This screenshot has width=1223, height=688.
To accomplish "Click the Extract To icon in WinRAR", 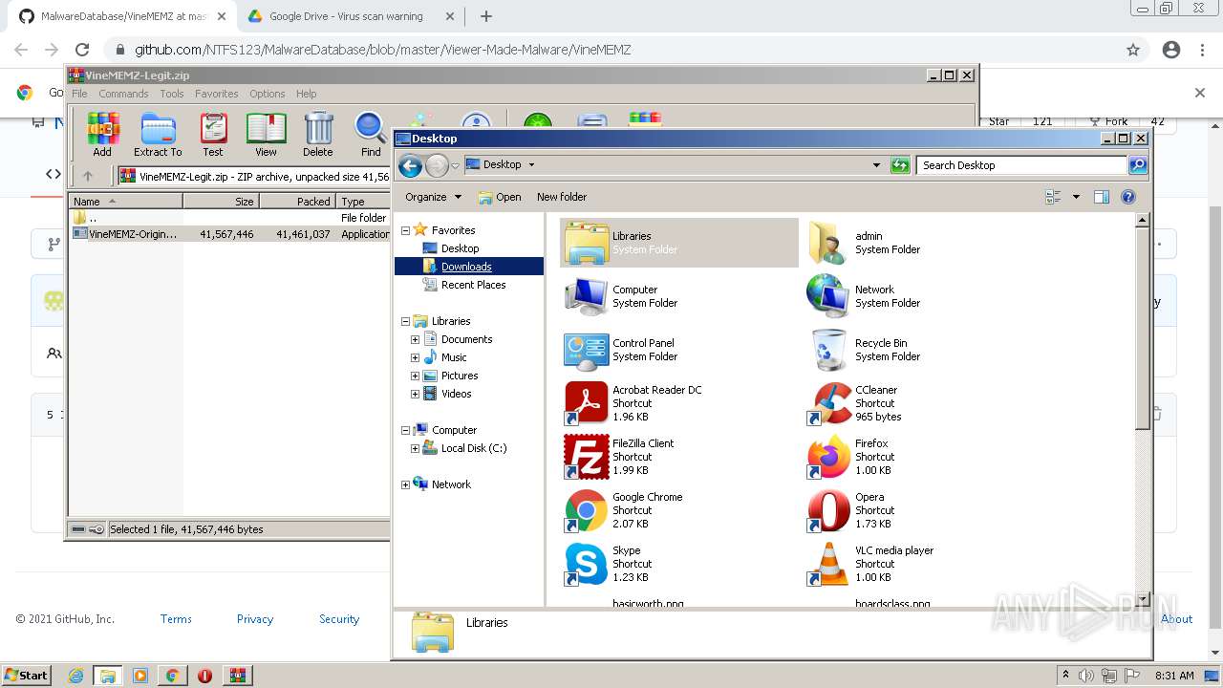I will (x=158, y=134).
